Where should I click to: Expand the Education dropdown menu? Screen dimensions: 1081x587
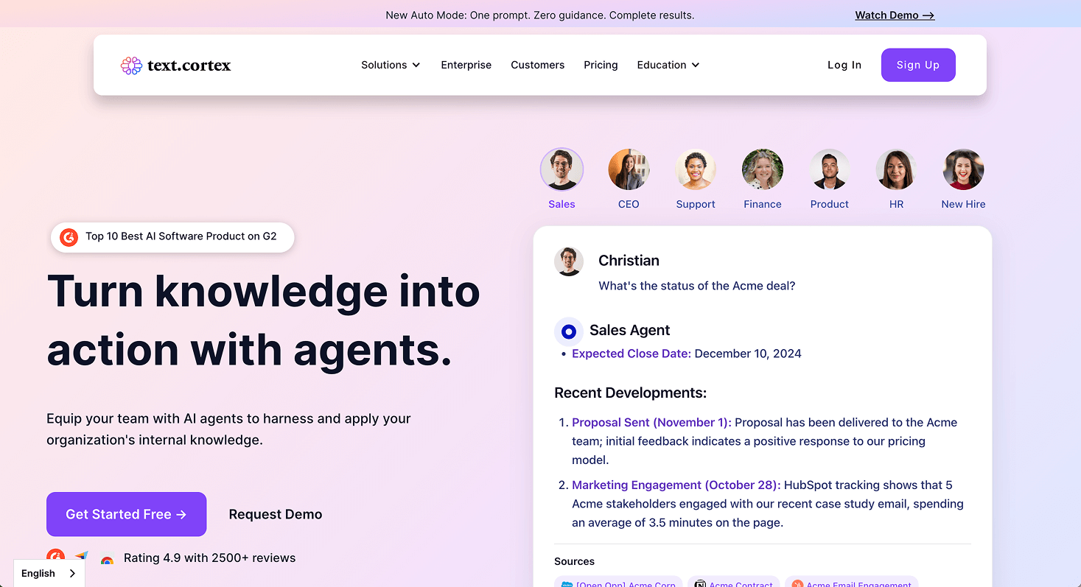tap(668, 65)
